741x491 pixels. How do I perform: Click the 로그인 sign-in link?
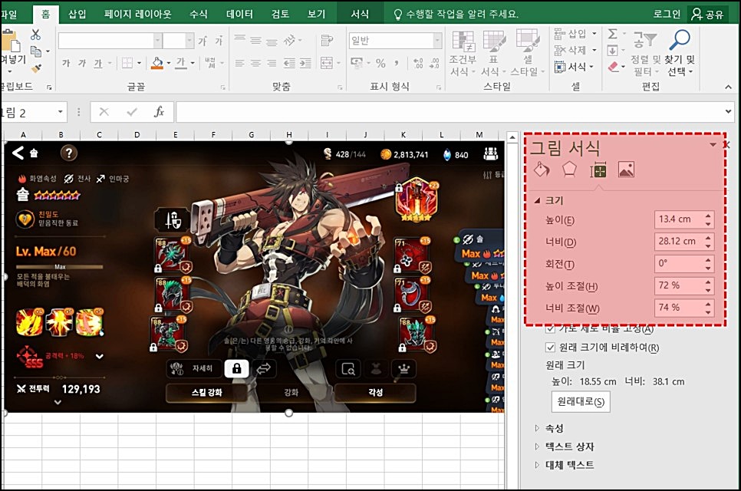point(667,14)
